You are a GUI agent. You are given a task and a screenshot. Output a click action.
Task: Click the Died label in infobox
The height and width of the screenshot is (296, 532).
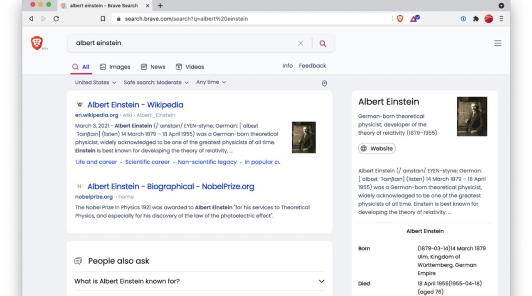[364, 284]
